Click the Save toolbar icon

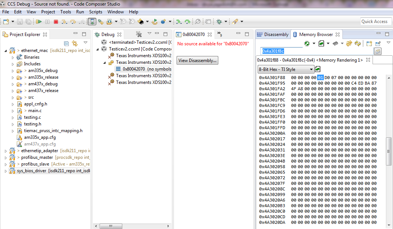[x=20, y=22]
